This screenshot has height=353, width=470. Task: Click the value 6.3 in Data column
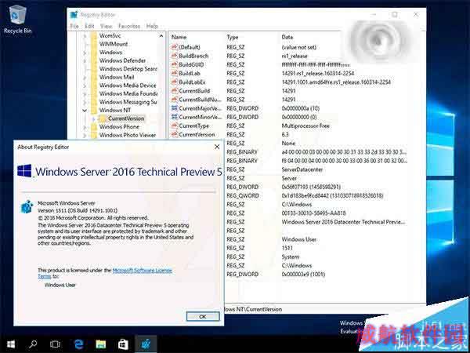tap(285, 134)
